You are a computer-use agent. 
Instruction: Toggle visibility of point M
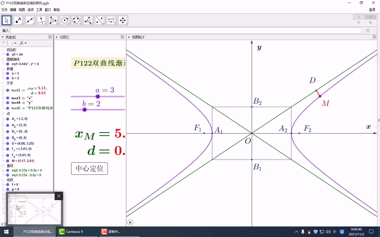(x=8, y=161)
